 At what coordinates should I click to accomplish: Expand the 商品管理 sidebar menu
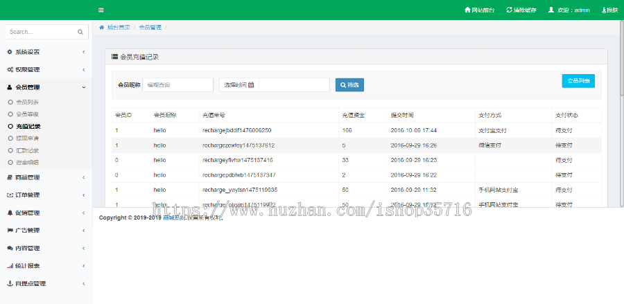(46, 177)
